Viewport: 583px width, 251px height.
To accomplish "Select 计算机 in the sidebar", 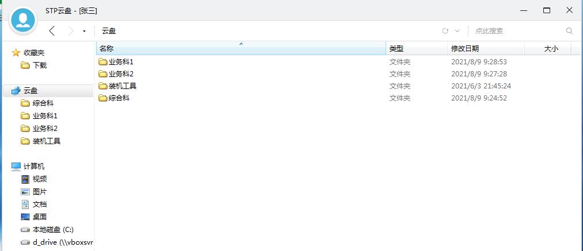I will point(34,167).
